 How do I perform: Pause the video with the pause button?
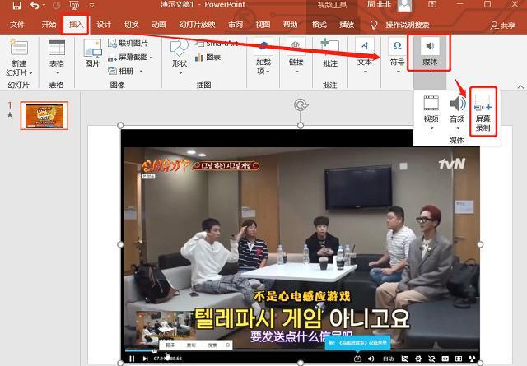pos(132,359)
